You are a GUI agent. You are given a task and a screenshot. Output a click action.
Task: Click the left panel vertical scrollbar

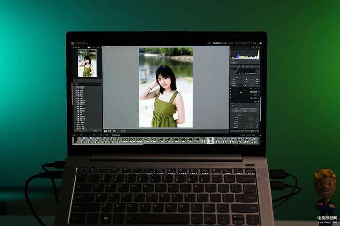[x=72, y=94]
